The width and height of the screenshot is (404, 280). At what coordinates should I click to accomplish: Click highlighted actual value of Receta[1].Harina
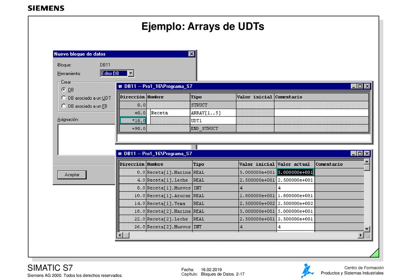pyautogui.click(x=296, y=172)
